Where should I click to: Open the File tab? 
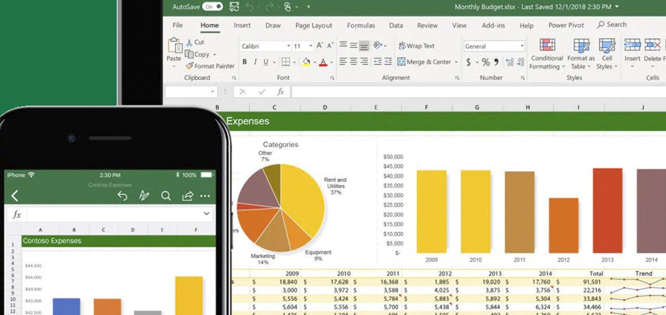(177, 25)
